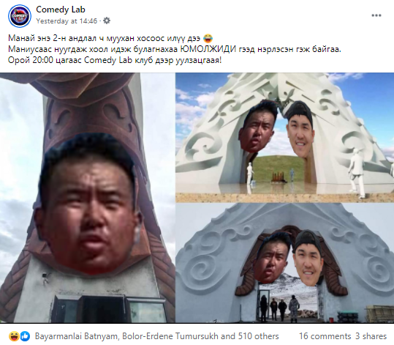Open the post options three-dot menu
The width and height of the screenshot is (394, 345).
[376, 15]
